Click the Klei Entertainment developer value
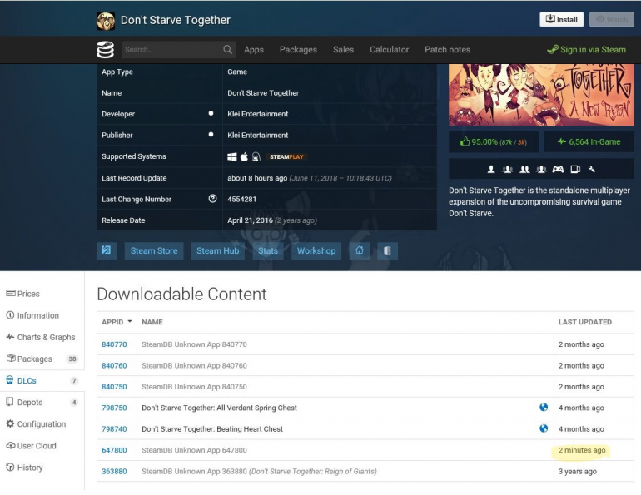The height and width of the screenshot is (495, 641). (258, 114)
